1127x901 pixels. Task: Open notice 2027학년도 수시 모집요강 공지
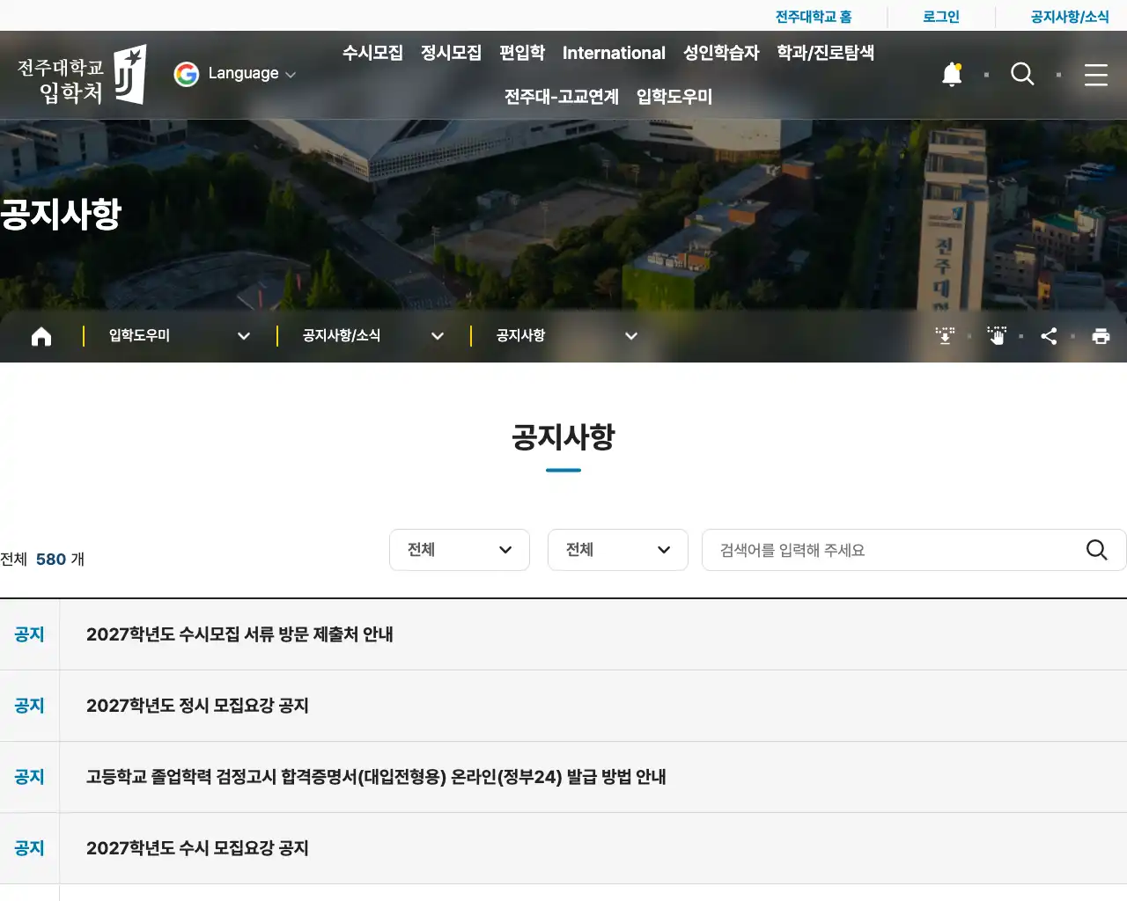click(x=197, y=848)
